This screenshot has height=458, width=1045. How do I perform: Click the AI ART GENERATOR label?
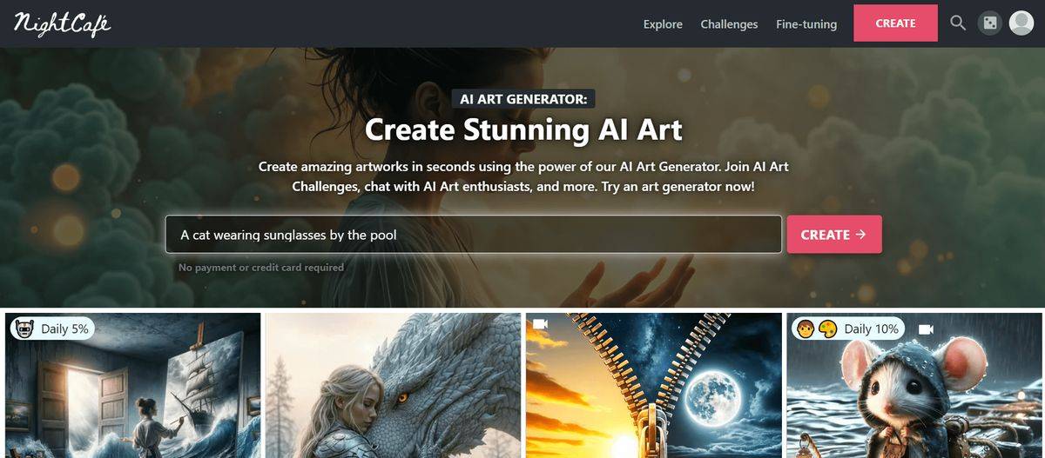(x=523, y=99)
